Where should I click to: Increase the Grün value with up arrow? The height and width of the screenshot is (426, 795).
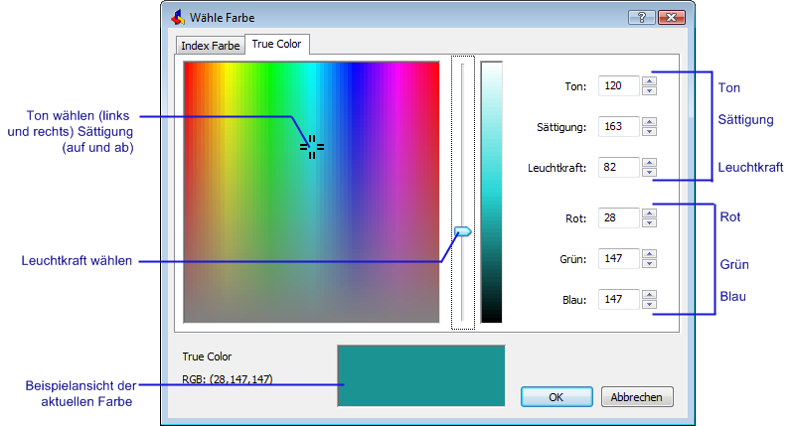click(x=649, y=254)
